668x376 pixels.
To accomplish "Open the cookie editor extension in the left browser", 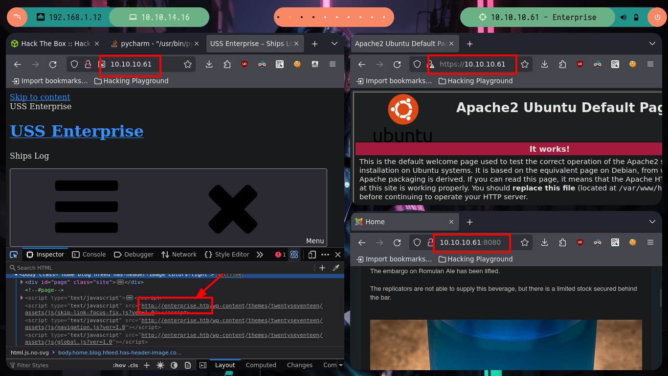I will pos(297,64).
